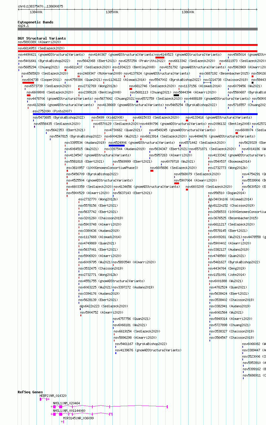Click nsv5893540 (Almarri2020) variant label
The height and width of the screenshot is (425, 266).
tap(134, 262)
